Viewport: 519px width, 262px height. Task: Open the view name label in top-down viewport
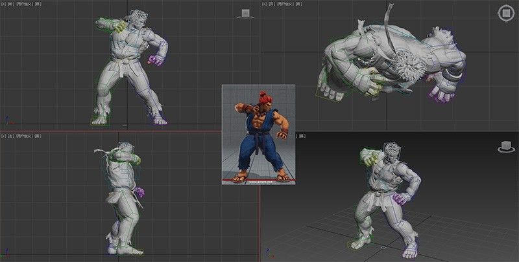[x=272, y=4]
